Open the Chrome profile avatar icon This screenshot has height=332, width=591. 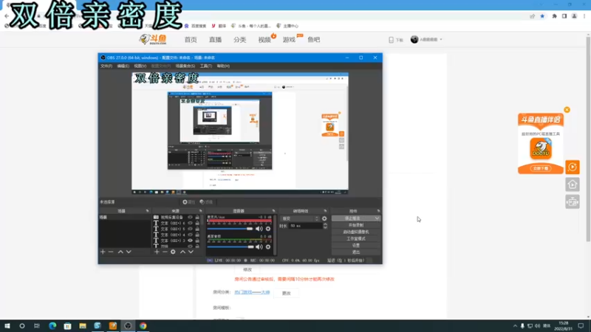click(575, 16)
